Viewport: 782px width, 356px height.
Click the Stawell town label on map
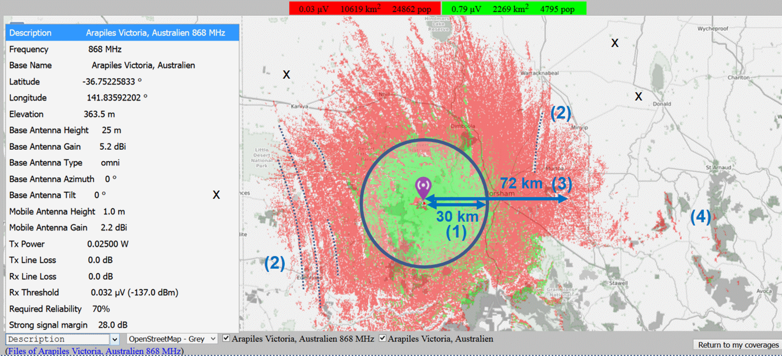pyautogui.click(x=618, y=283)
